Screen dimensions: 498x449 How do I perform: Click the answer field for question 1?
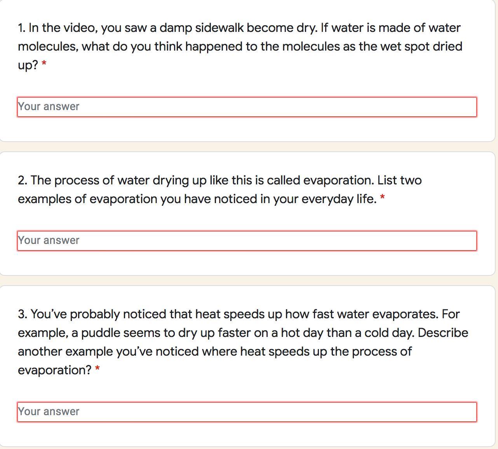point(247,107)
